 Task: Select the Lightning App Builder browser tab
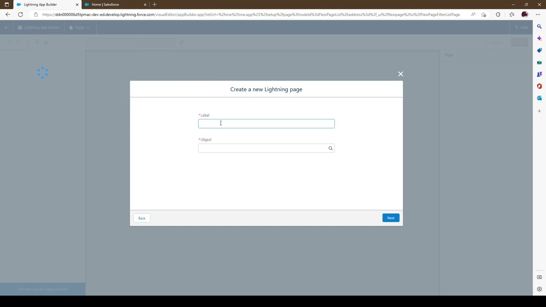47,5
